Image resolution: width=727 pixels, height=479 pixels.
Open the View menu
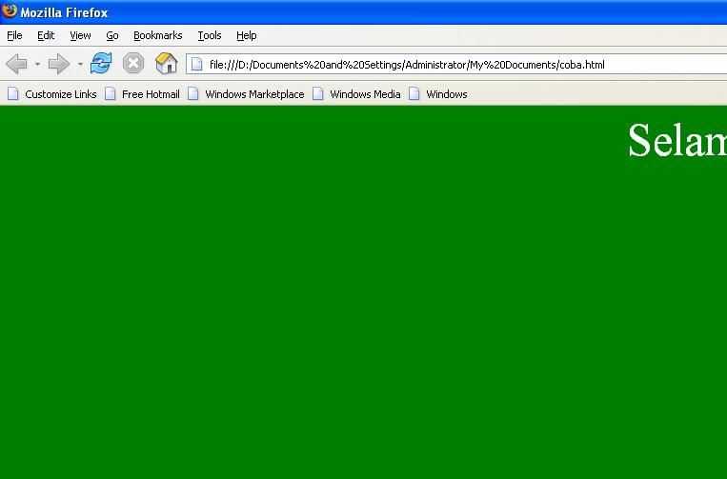coord(80,35)
